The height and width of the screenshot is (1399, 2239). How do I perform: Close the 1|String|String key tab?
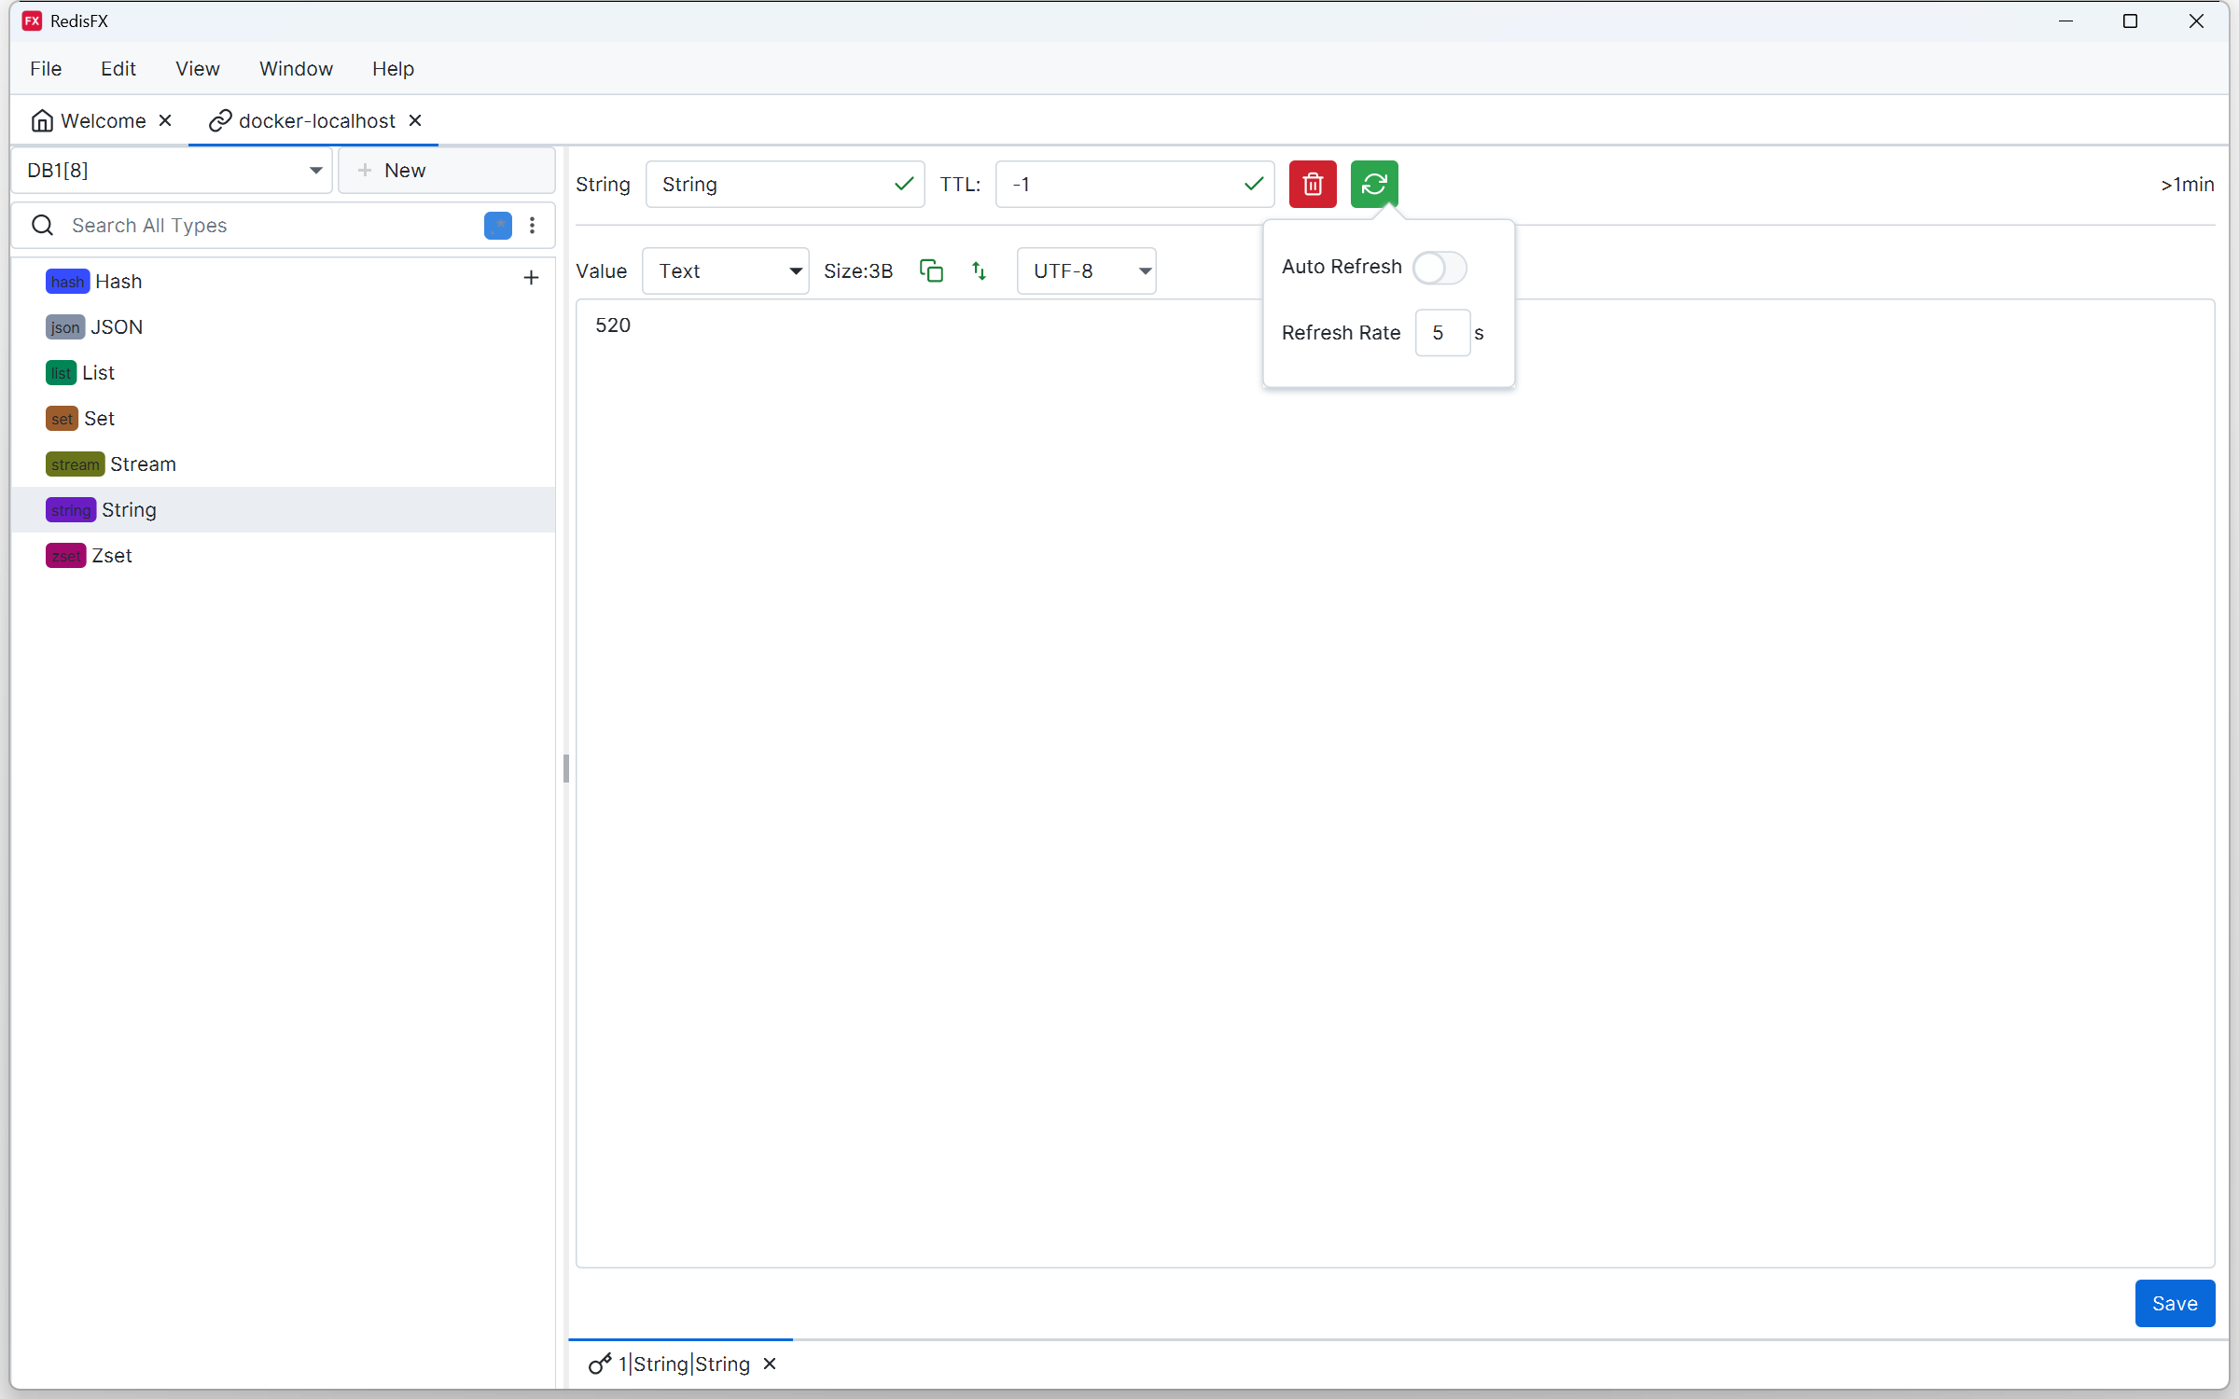pos(770,1364)
